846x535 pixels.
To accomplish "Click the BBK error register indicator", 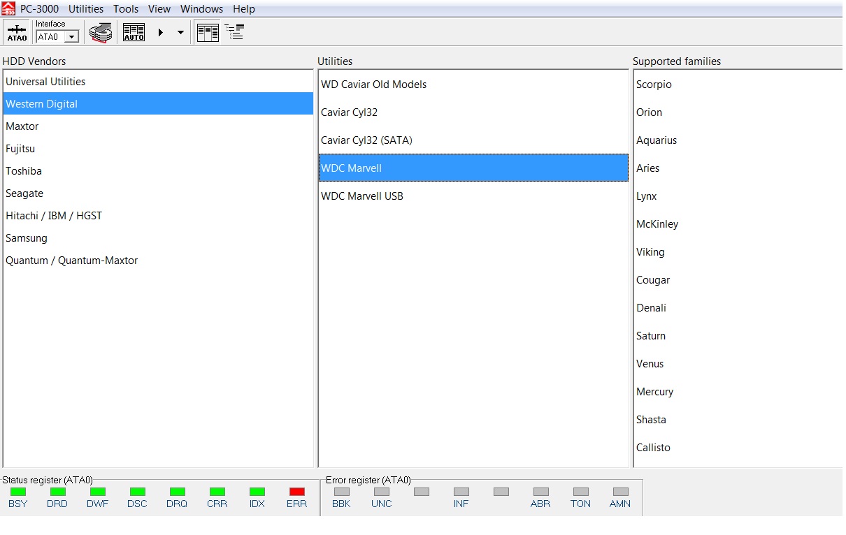I will click(x=342, y=492).
